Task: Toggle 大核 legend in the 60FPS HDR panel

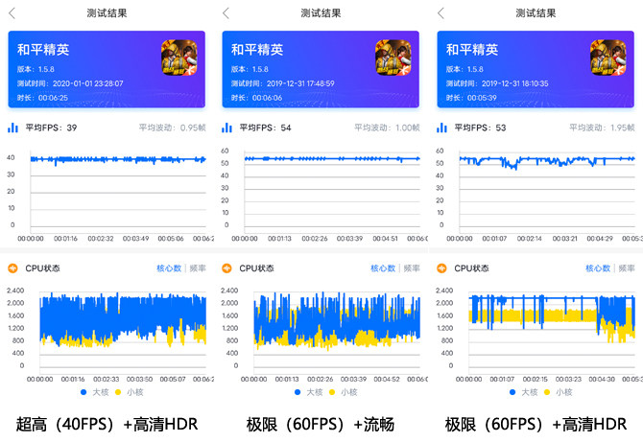Action: [524, 392]
